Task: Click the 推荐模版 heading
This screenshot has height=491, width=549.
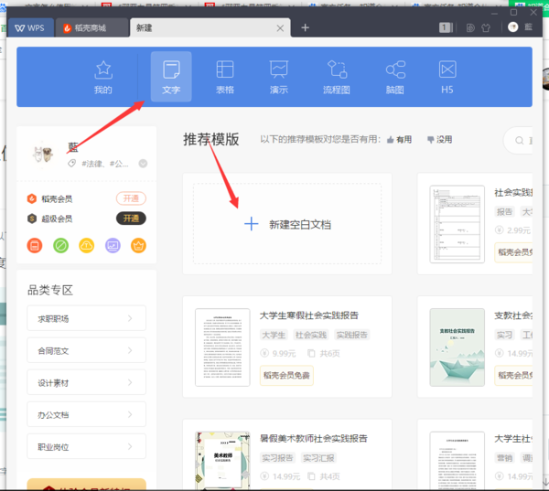Action: pos(211,139)
